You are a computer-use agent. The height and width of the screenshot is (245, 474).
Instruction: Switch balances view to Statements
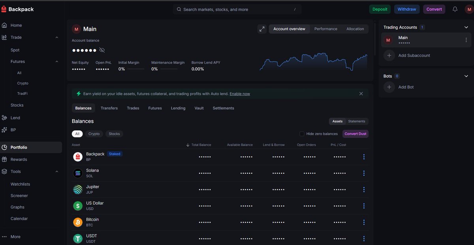tap(357, 121)
